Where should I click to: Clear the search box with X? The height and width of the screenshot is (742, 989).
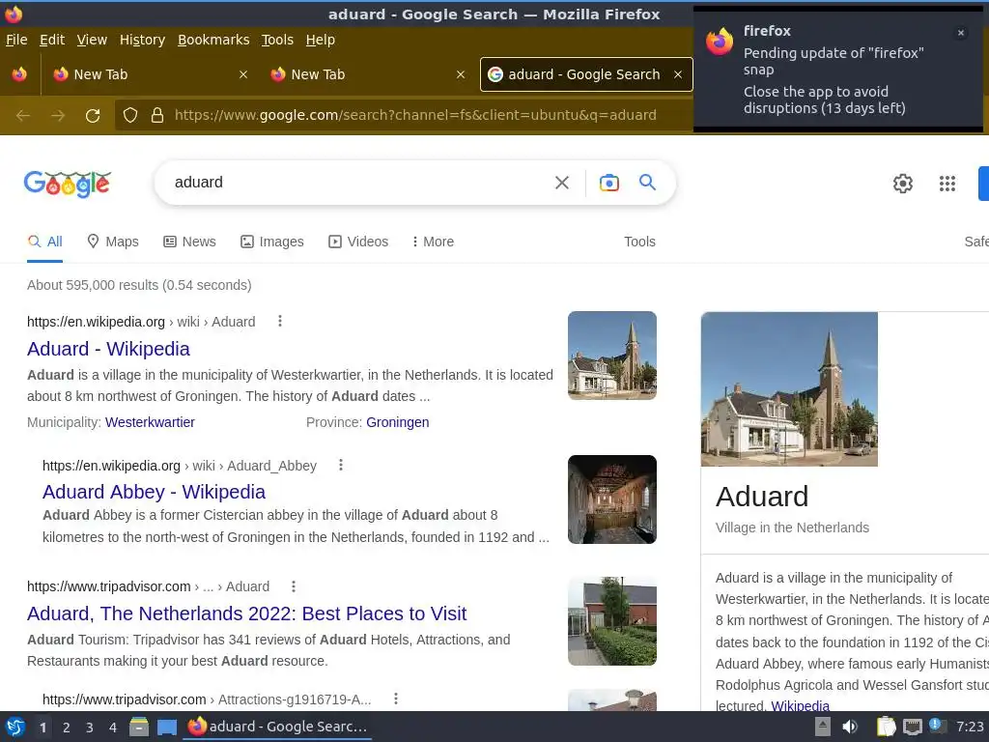tap(561, 183)
